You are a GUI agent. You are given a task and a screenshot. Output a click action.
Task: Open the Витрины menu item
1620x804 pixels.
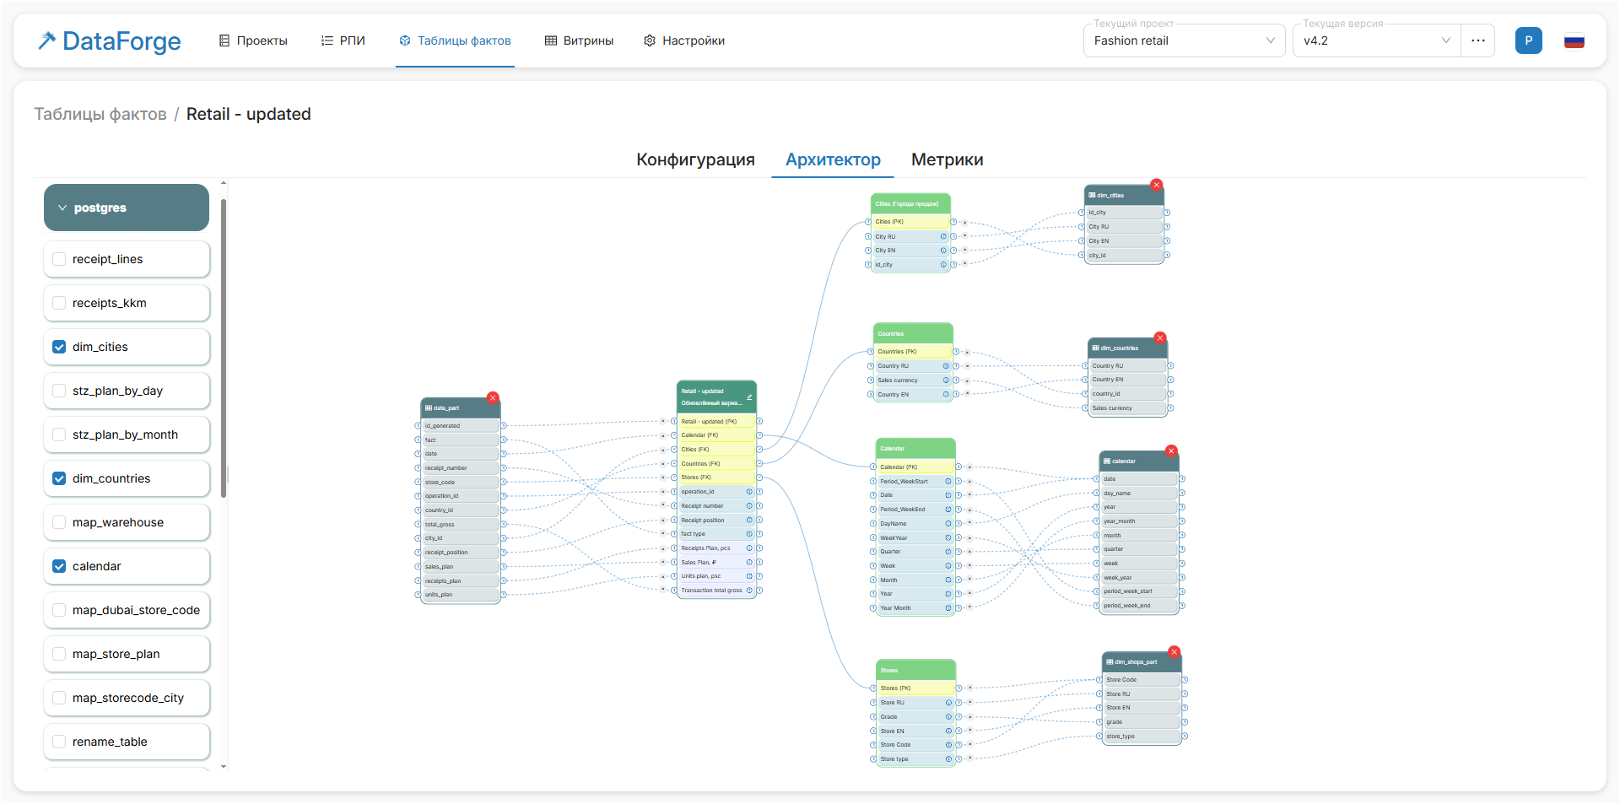pyautogui.click(x=579, y=40)
